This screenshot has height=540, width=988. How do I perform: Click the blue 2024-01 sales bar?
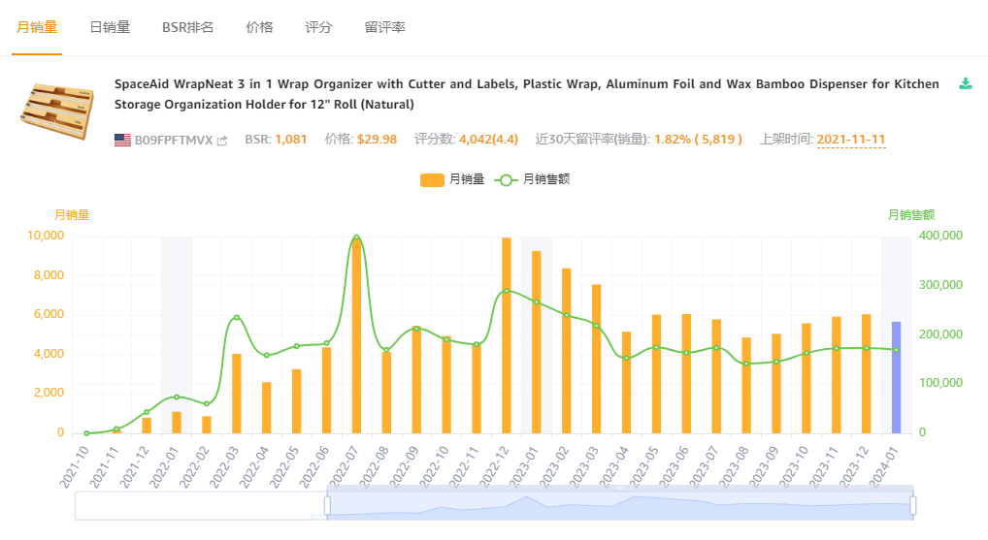click(x=896, y=378)
